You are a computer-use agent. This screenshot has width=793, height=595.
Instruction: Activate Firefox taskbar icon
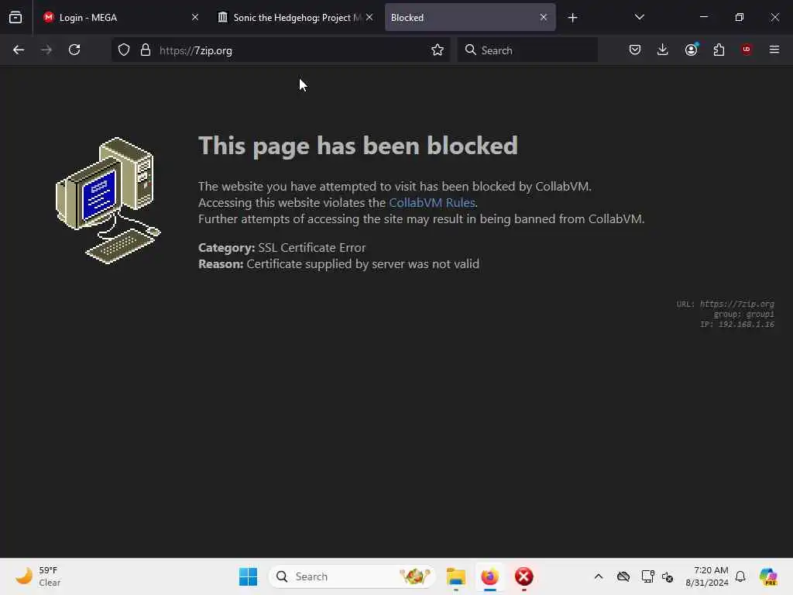(x=490, y=576)
